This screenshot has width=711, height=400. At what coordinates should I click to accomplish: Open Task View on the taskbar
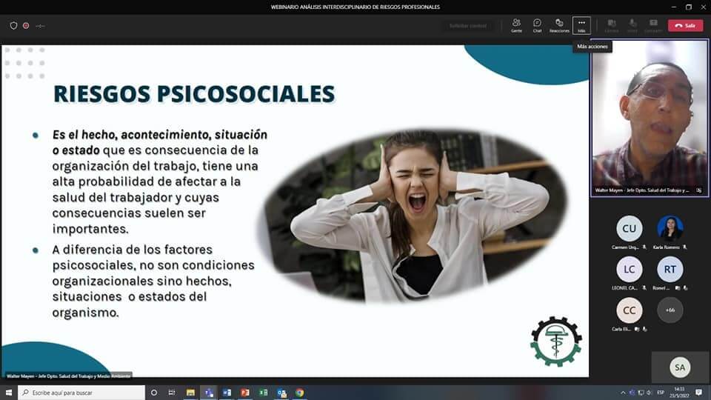171,393
